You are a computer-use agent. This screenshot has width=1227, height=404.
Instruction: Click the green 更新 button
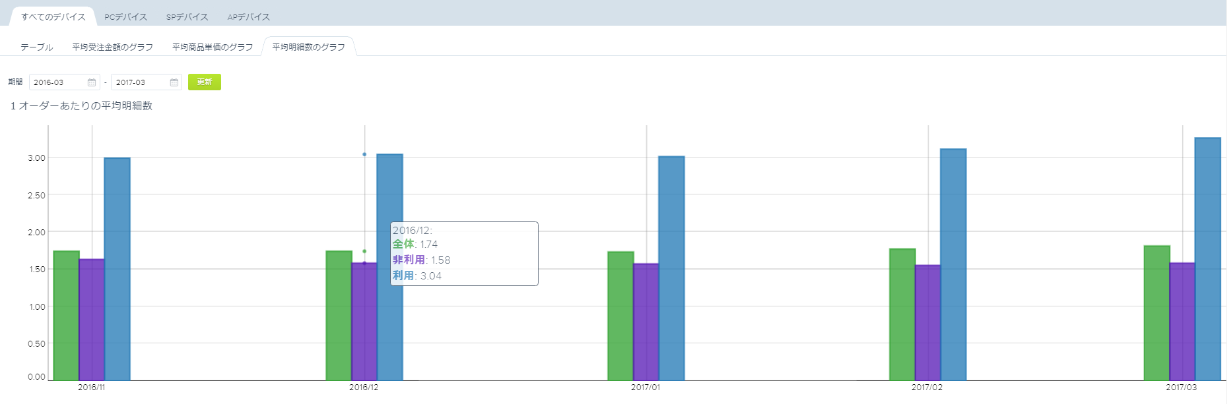coord(205,82)
